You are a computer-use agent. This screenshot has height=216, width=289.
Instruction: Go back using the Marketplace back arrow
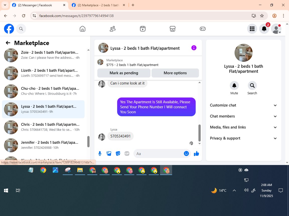pyautogui.click(x=8, y=43)
